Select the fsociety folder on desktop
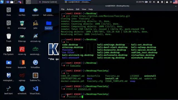178x100 pixels. point(49,25)
